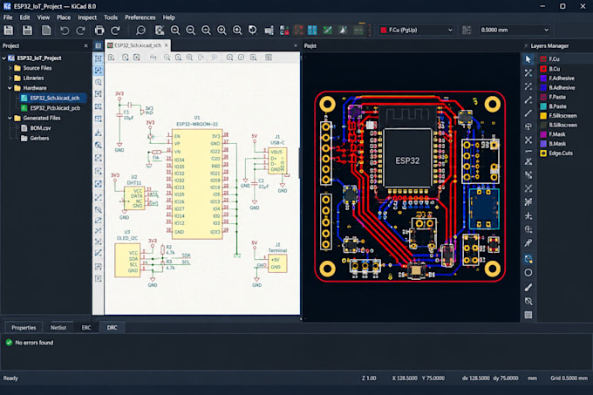Click the U3 OLED_I2C symbol in schematic
Viewport: 593px width, 395px height.
point(127,261)
